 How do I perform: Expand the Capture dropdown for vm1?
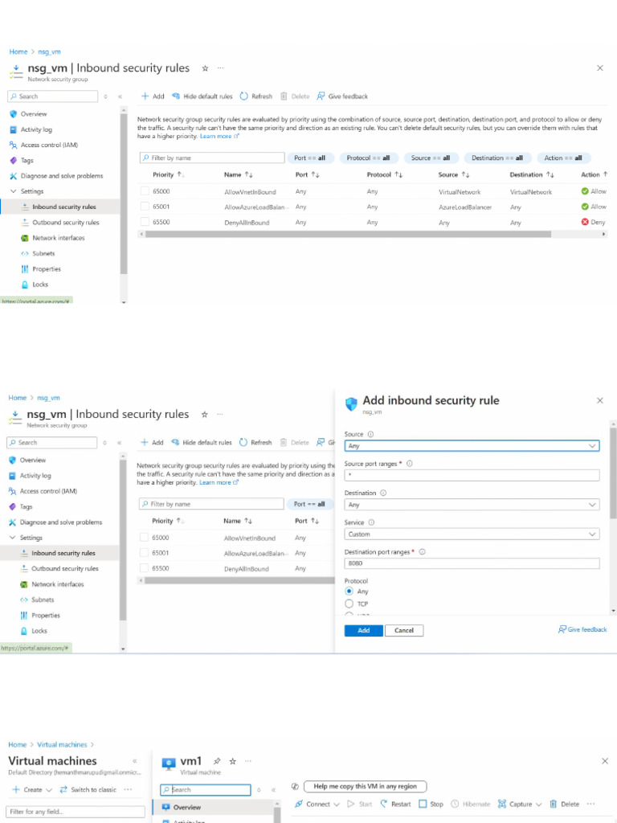point(538,804)
